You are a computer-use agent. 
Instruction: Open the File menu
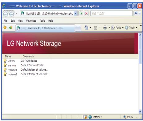pos(6,21)
